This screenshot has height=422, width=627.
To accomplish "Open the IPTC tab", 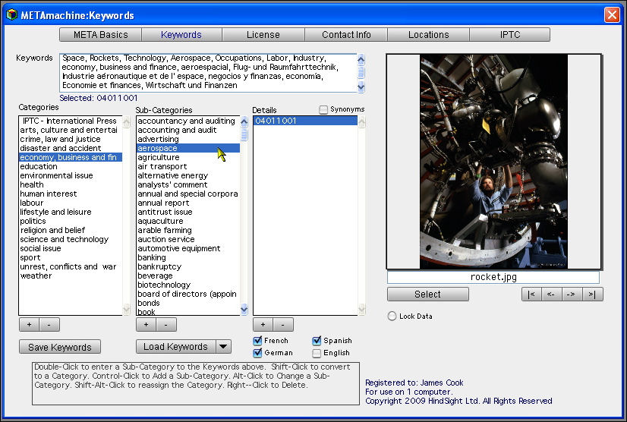I will pos(509,35).
